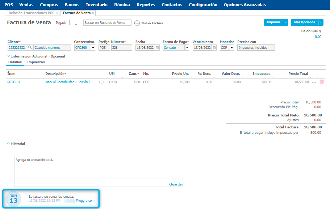This screenshot has height=209, width=330.
Task: Open the Consecutivo CPOS00 dropdown
Action: 93,48
